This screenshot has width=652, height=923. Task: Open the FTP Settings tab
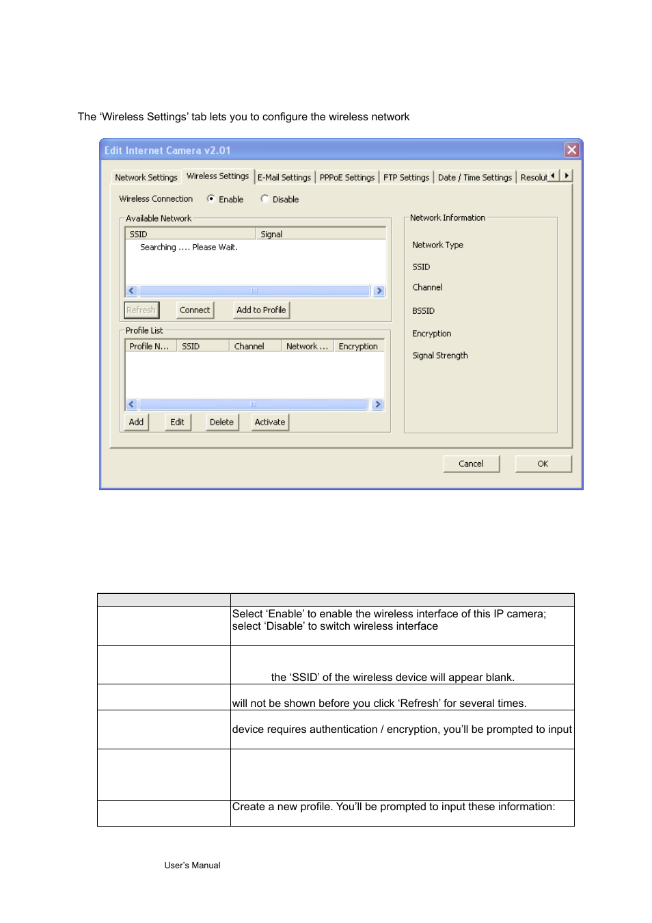pyautogui.click(x=406, y=178)
